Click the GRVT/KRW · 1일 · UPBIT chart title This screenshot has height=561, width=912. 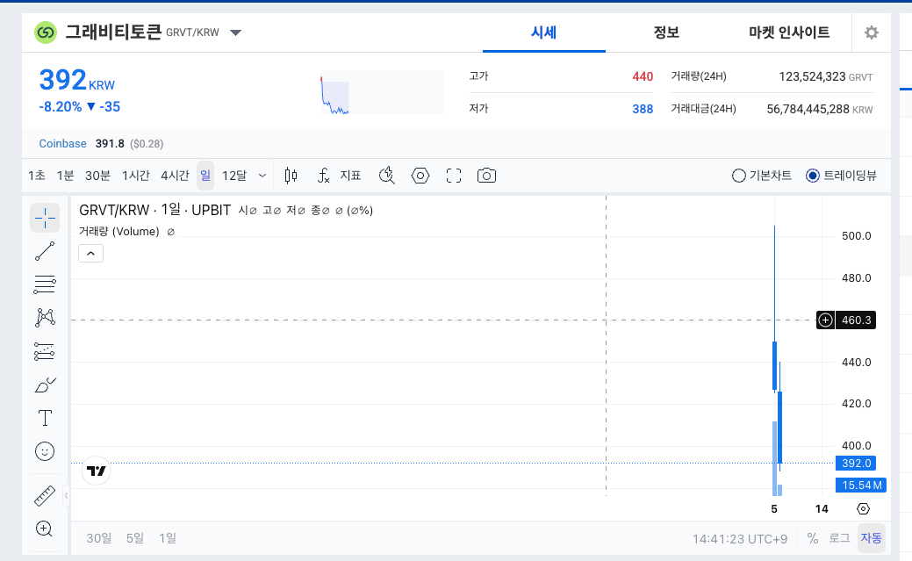point(154,210)
